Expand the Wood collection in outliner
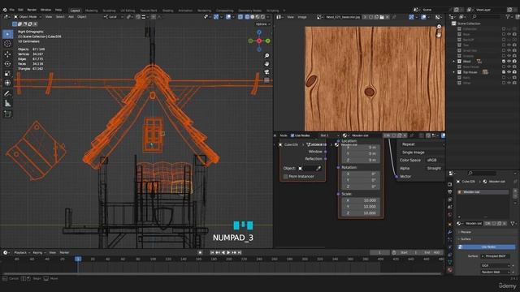 point(454,62)
